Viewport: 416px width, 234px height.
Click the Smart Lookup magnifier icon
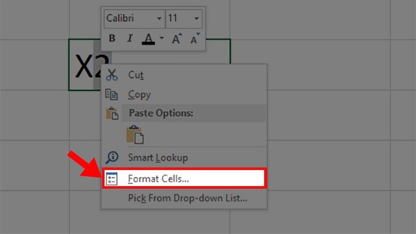coord(112,157)
